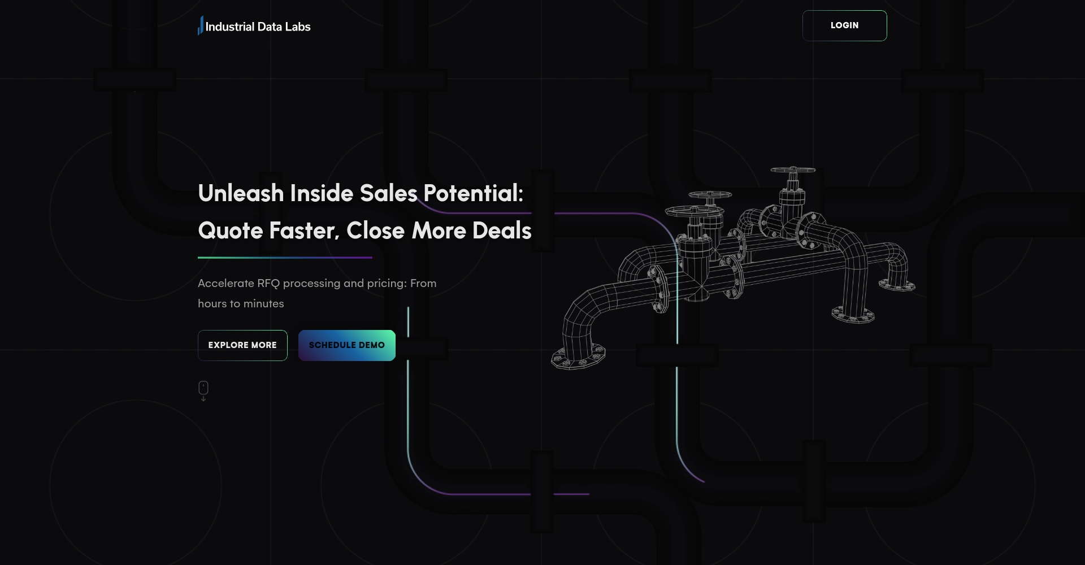
Task: Click the small down arrow under the mouse icon
Action: [x=203, y=399]
